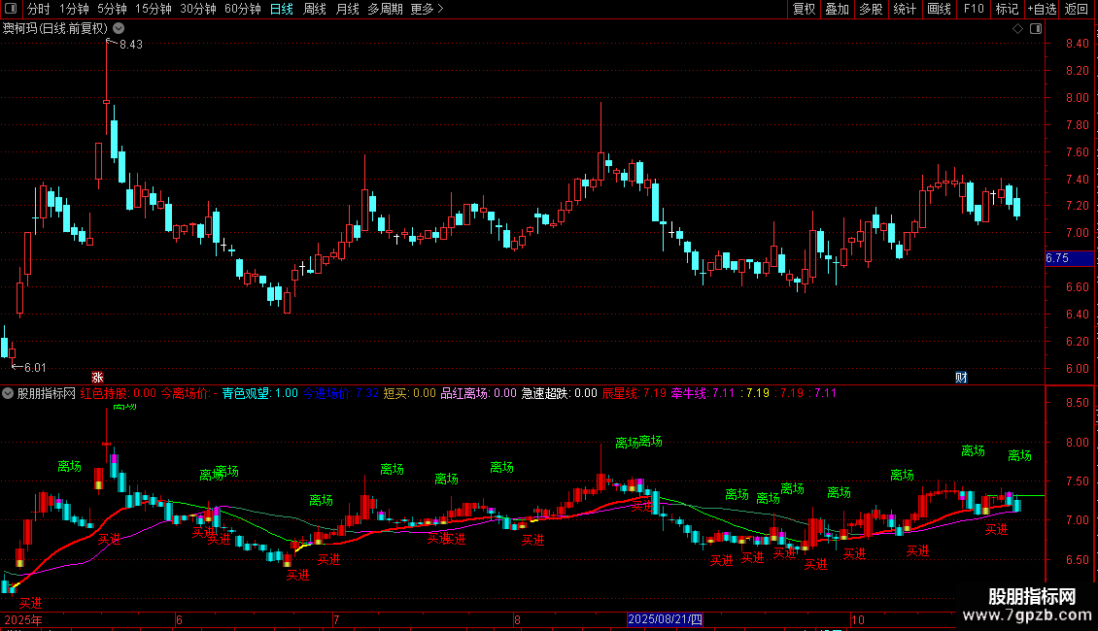
Task: Select the 5分钟 period tab
Action: pyautogui.click(x=112, y=9)
